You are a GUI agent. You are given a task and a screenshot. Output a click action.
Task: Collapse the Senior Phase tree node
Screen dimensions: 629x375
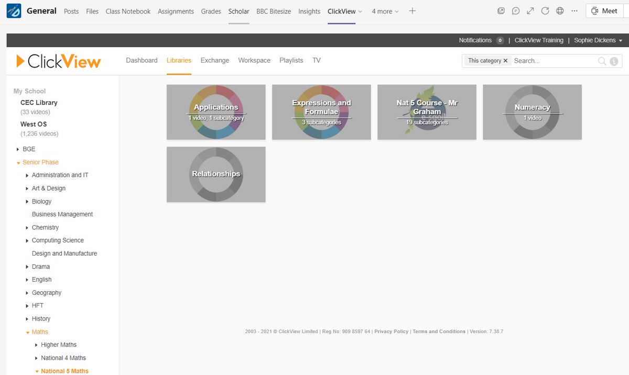pos(18,162)
